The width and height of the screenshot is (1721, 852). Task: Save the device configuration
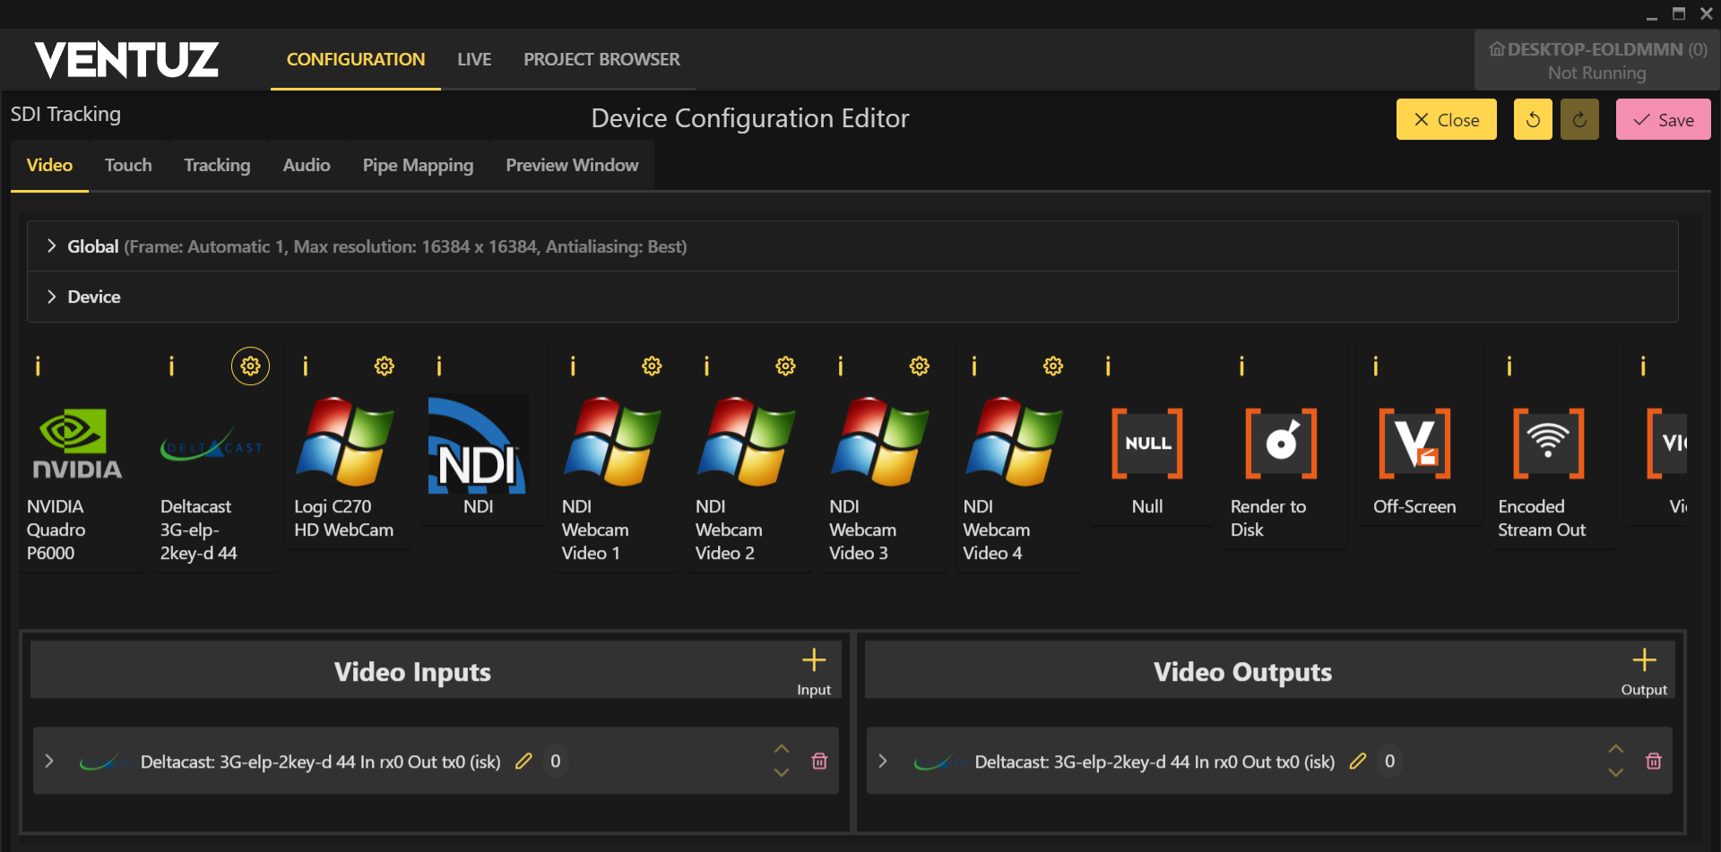pyautogui.click(x=1663, y=120)
